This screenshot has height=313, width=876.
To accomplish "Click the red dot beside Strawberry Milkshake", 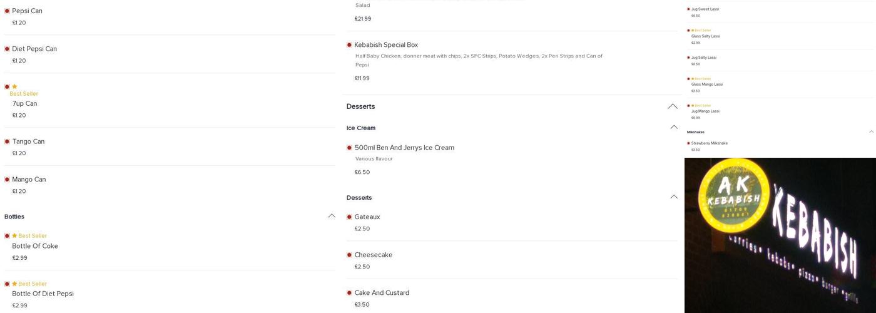I will click(688, 143).
